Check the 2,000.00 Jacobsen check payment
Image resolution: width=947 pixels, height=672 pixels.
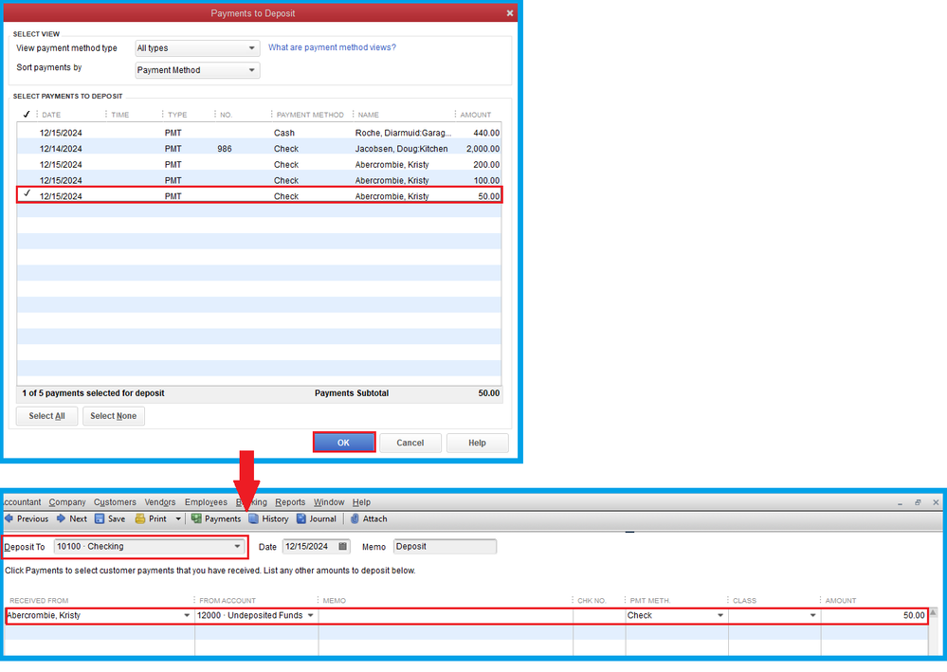[27, 149]
